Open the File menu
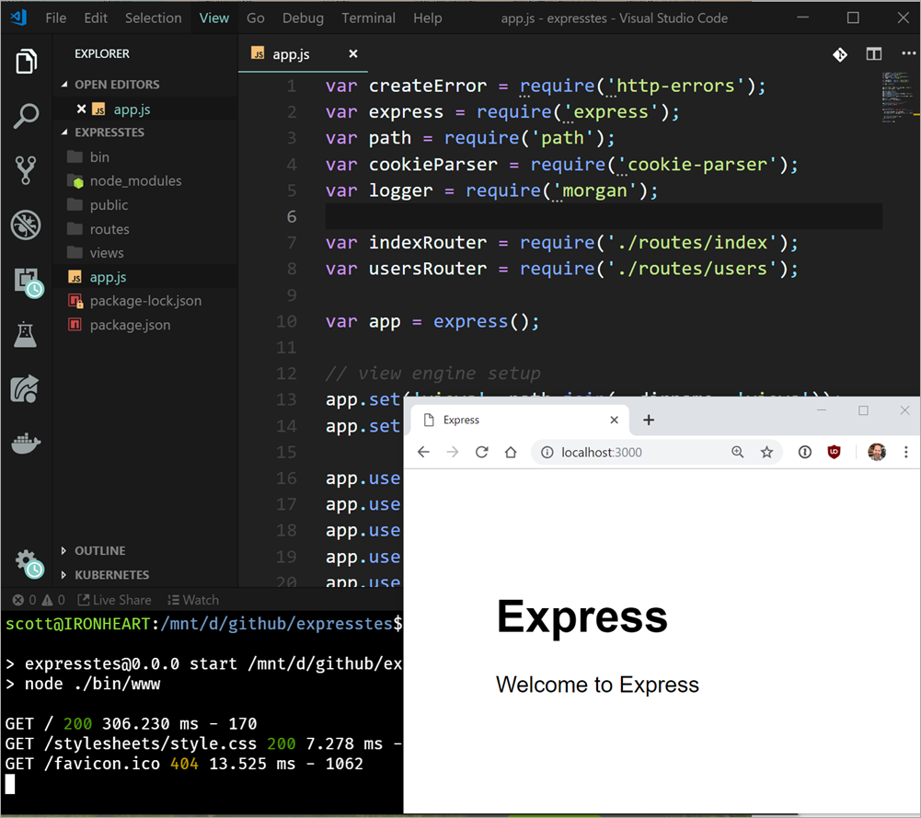 point(56,18)
